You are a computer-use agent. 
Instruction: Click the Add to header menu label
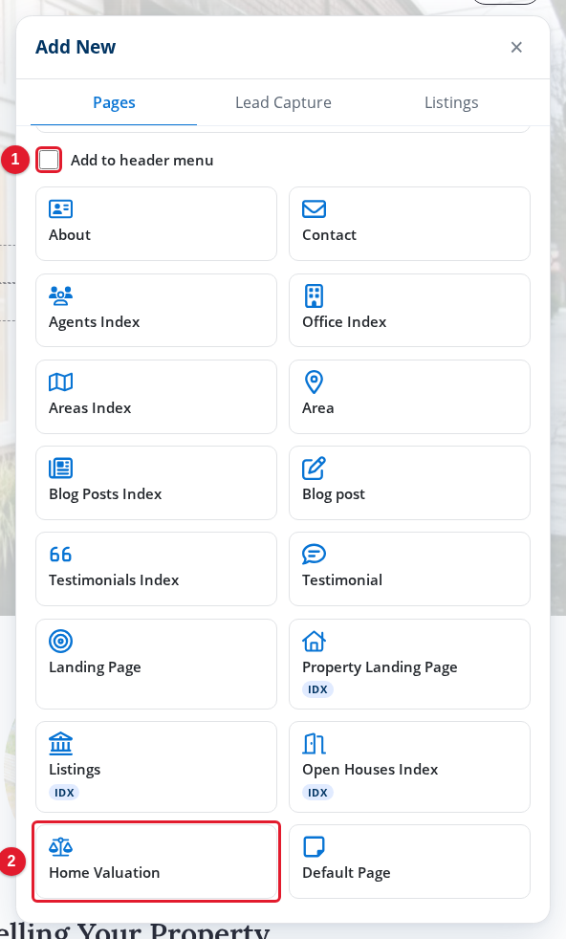[x=141, y=161]
